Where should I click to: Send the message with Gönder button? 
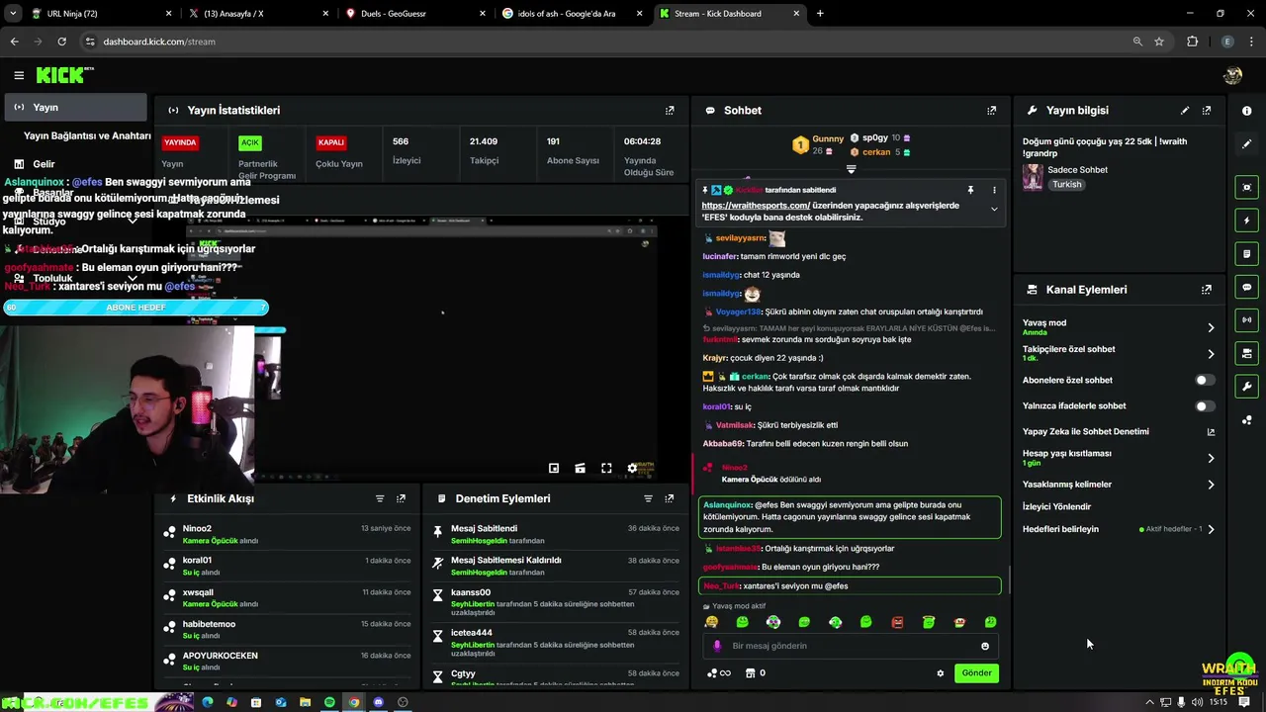tap(976, 673)
